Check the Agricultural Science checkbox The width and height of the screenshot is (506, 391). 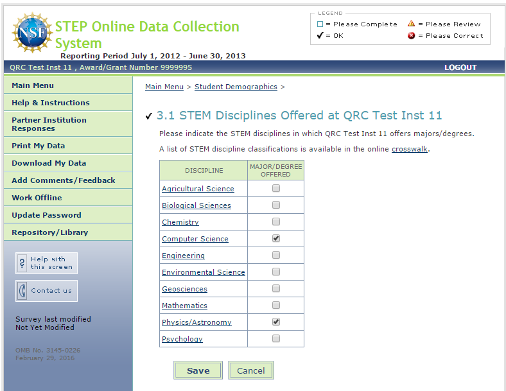(x=276, y=188)
